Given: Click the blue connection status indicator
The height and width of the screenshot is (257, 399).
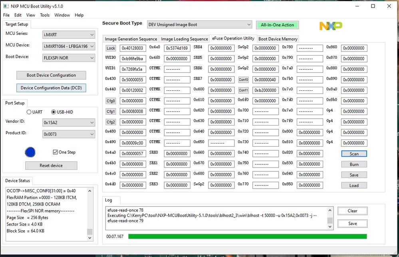Looking at the screenshot, I should coord(30,152).
